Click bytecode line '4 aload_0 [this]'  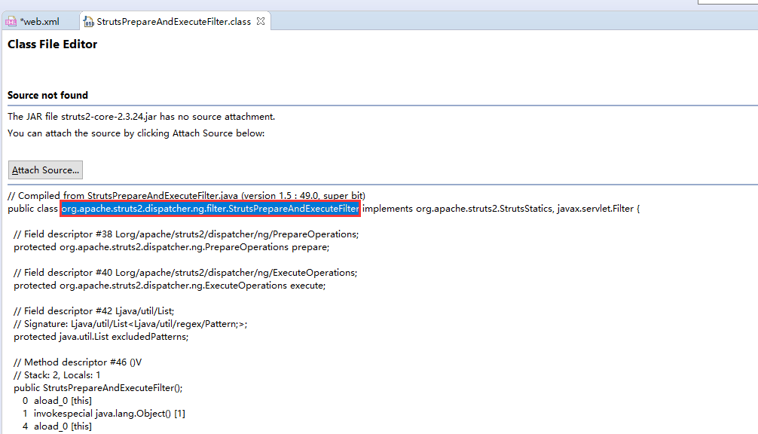coord(57,426)
